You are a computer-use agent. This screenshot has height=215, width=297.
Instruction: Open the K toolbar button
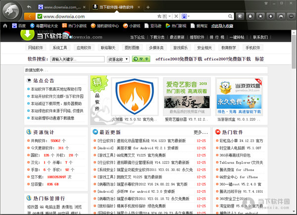[x=240, y=16]
